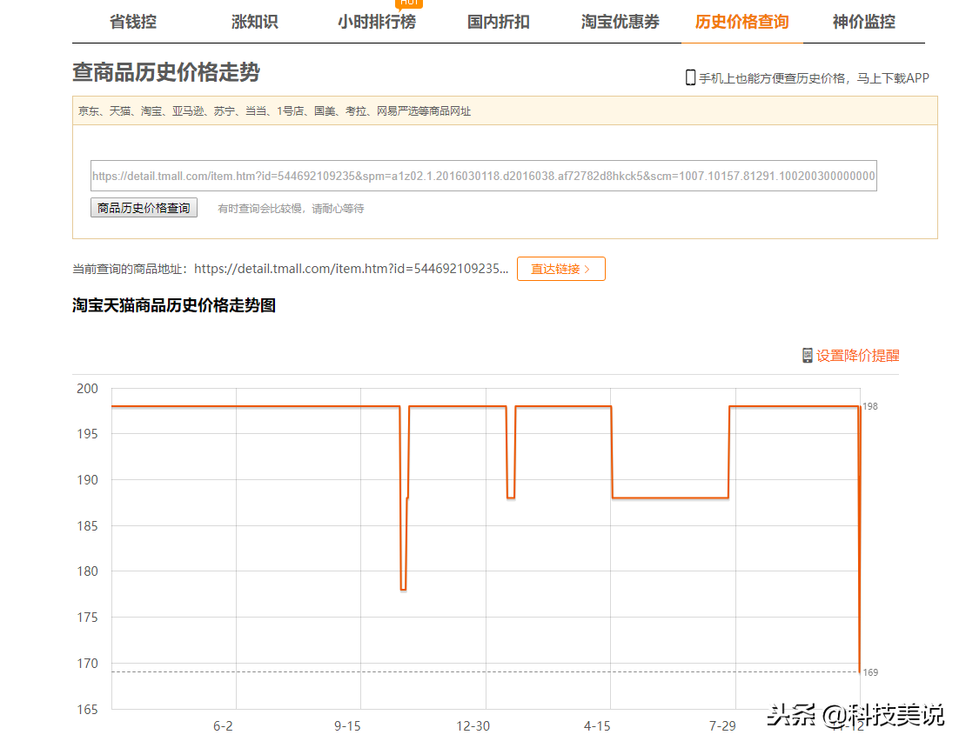This screenshot has width=966, height=748.
Task: Click the 6-2 date axis label
Action: pyautogui.click(x=223, y=726)
